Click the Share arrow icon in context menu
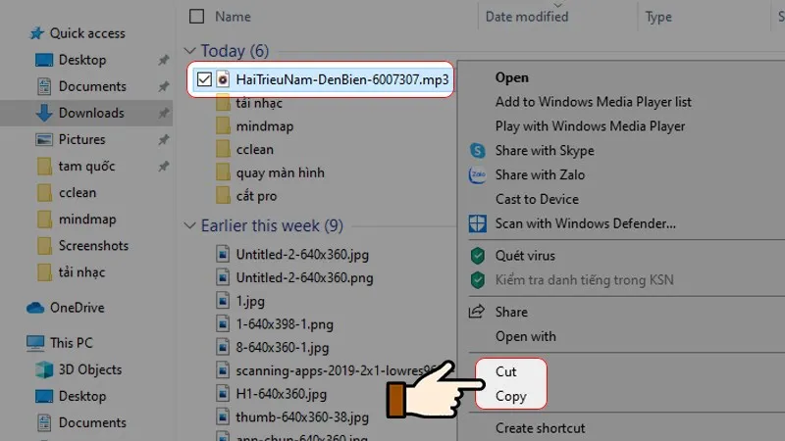The image size is (785, 441). pyautogui.click(x=477, y=312)
